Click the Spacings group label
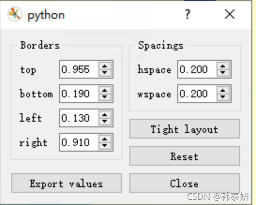The width and height of the screenshot is (256, 205). coord(161,45)
